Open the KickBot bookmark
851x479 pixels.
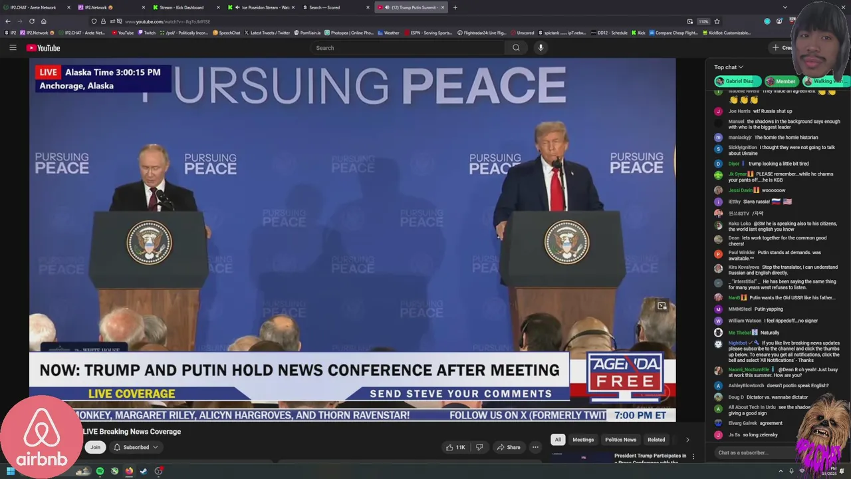coord(727,33)
